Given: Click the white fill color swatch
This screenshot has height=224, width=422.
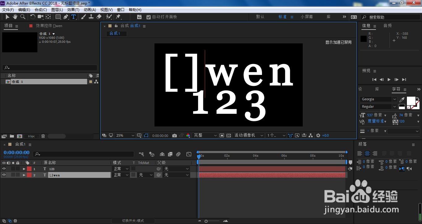Looking at the screenshot, I should coord(411,101).
